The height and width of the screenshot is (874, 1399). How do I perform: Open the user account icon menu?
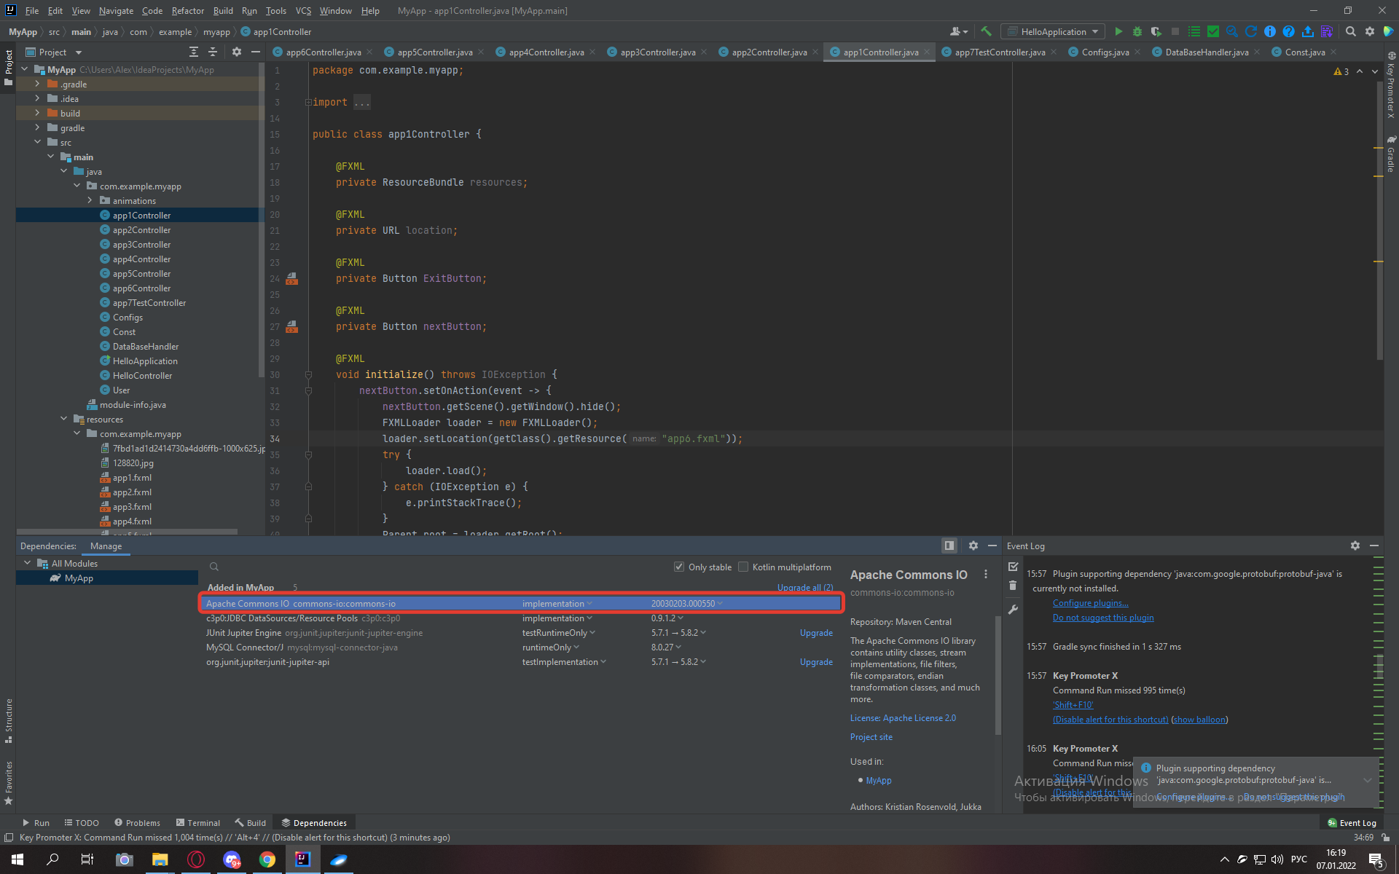[x=958, y=31]
